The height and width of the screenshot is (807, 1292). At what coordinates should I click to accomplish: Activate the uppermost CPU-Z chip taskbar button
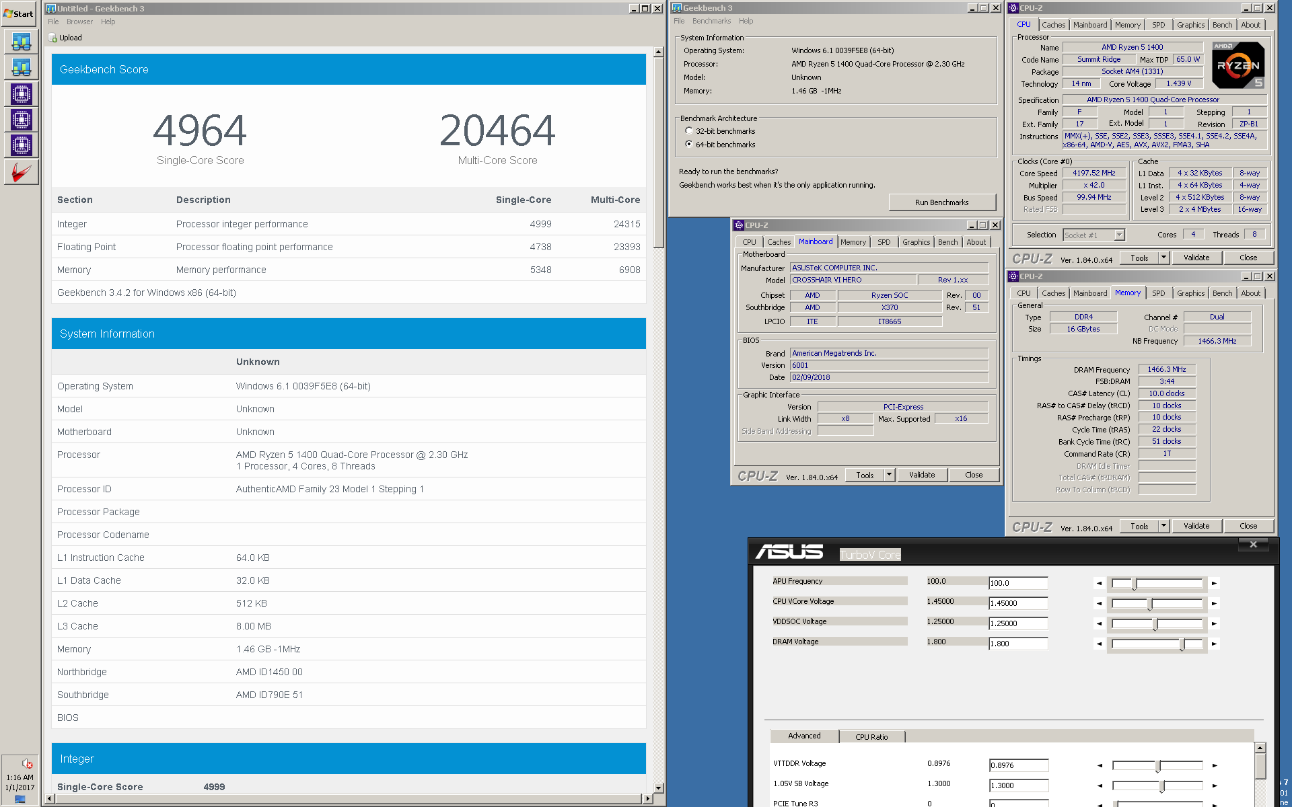tap(21, 94)
